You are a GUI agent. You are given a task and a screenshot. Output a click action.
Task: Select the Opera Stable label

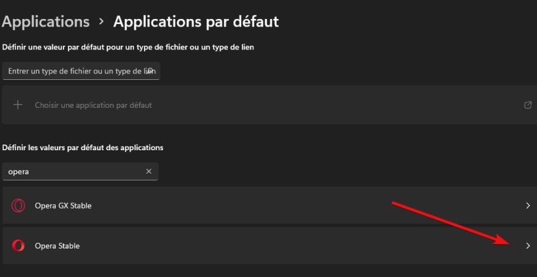coord(57,246)
